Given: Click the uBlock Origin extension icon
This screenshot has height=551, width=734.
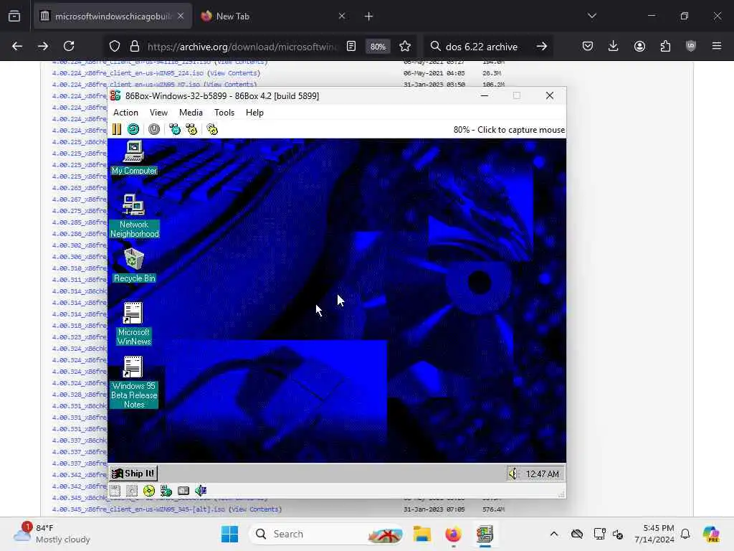Looking at the screenshot, I should click(x=691, y=46).
